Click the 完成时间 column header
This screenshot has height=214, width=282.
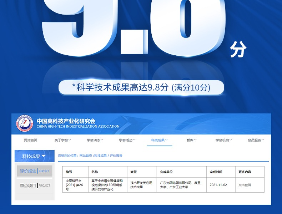[x=216, y=172]
